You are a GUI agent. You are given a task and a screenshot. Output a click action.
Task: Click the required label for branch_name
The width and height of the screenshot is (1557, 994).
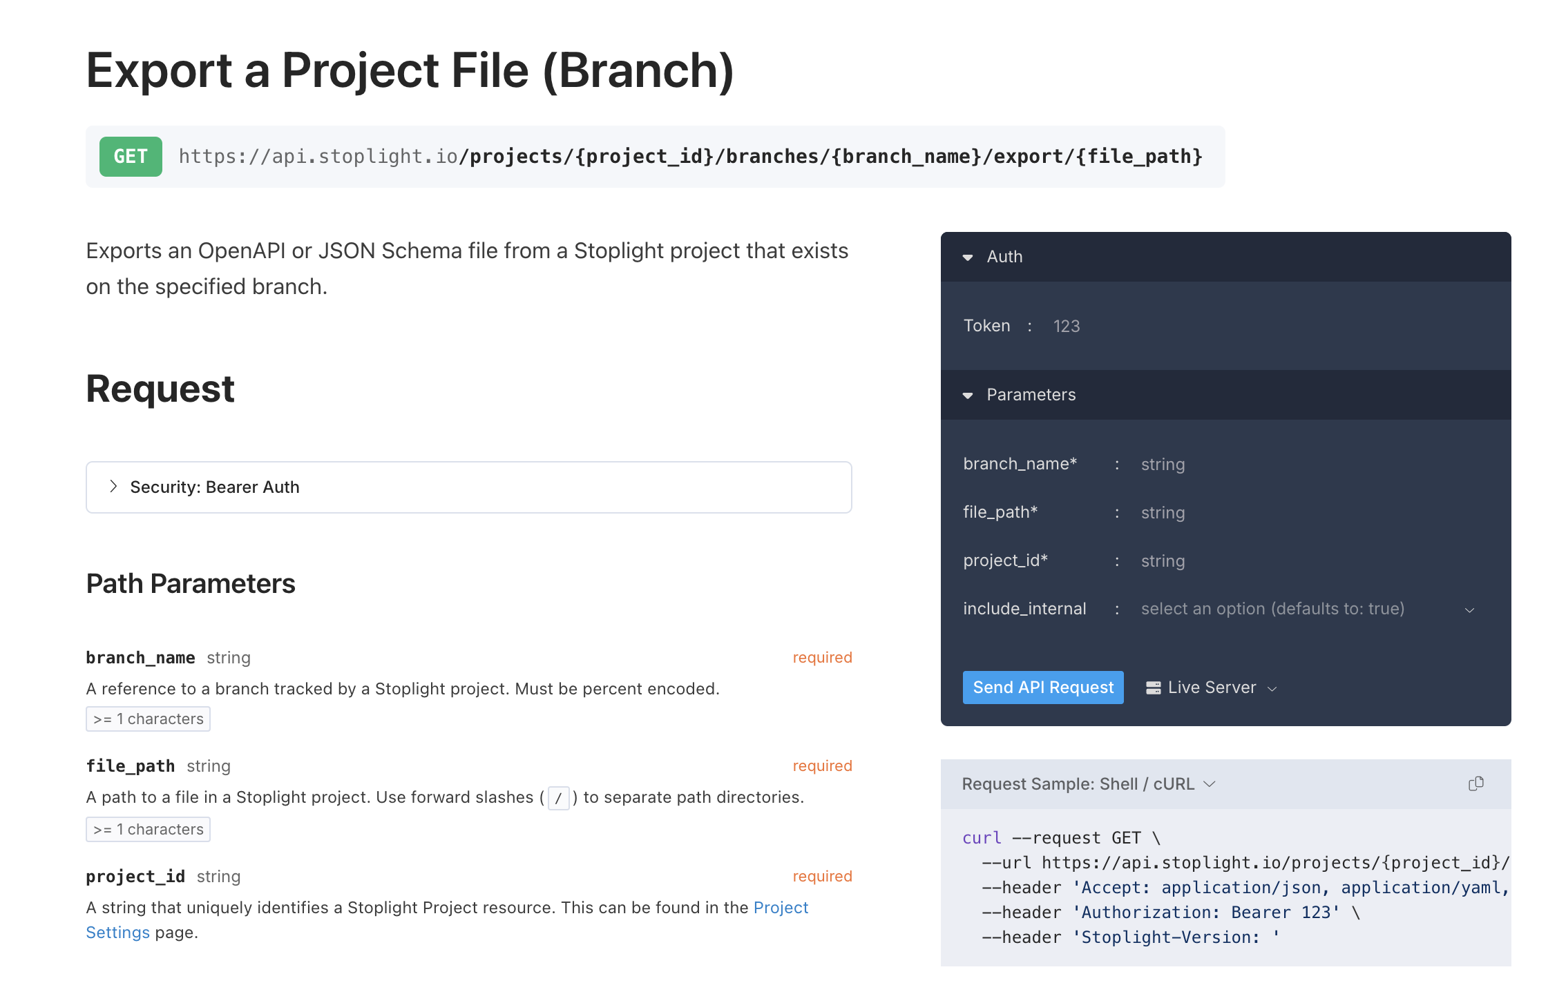coord(822,658)
